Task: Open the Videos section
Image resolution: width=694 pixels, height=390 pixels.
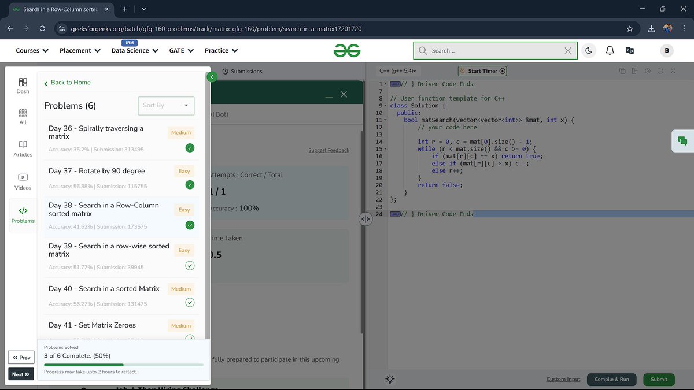Action: [x=23, y=182]
